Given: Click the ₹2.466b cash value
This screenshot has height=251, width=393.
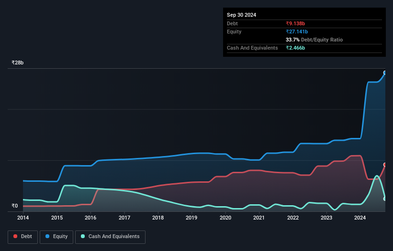Looking at the screenshot, I should pyautogui.click(x=295, y=48).
